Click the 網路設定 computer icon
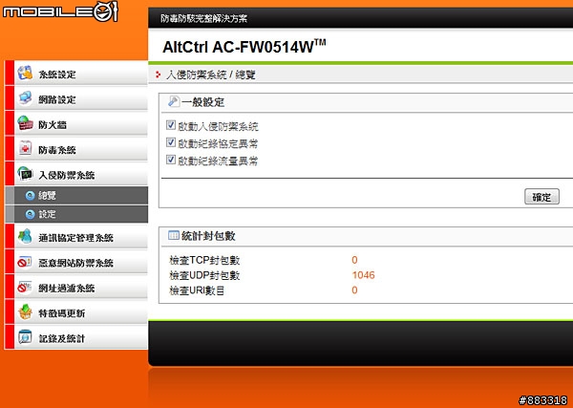573x408 pixels. (x=25, y=98)
